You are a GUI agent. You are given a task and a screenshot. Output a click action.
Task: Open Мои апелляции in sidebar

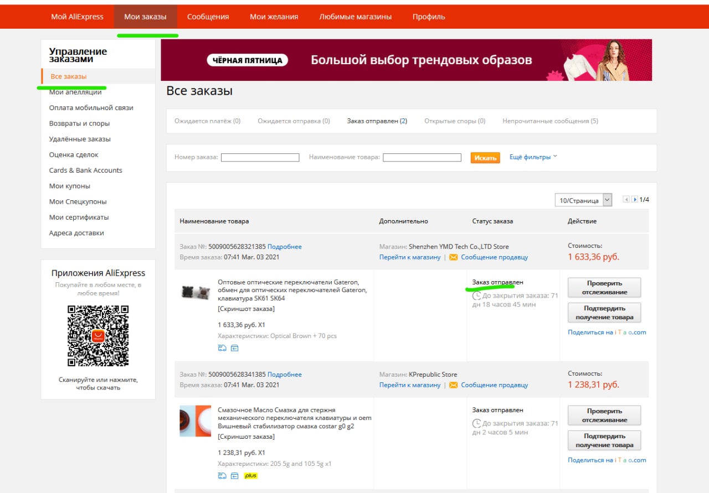[x=75, y=92]
